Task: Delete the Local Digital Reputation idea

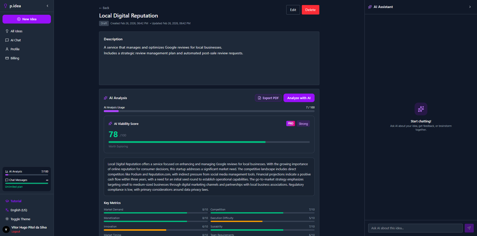Action: [x=310, y=10]
